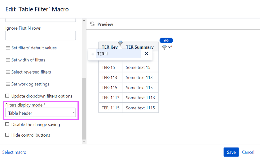260x159 pixels.
Task: Select the TER-1115 cell
Action: click(111, 108)
